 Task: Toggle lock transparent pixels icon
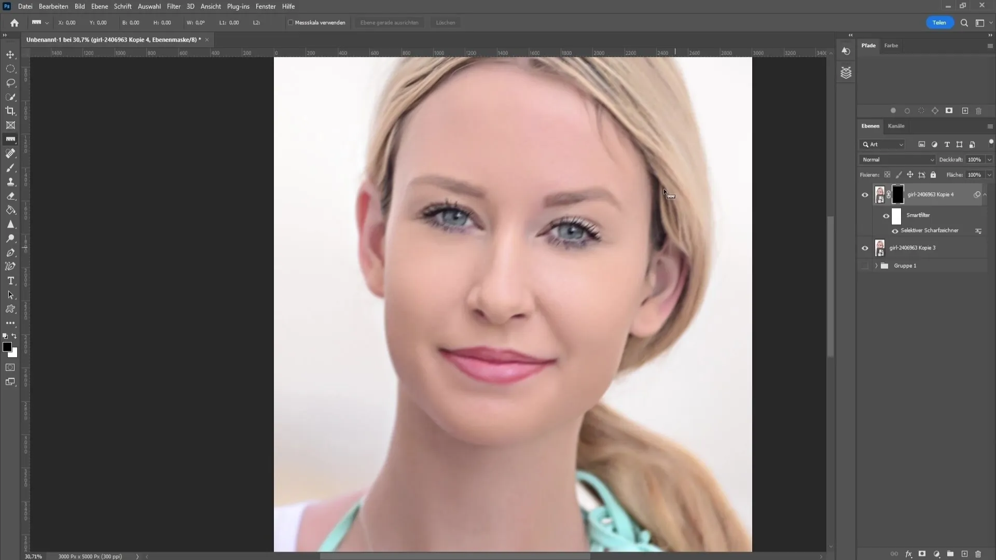pos(887,175)
